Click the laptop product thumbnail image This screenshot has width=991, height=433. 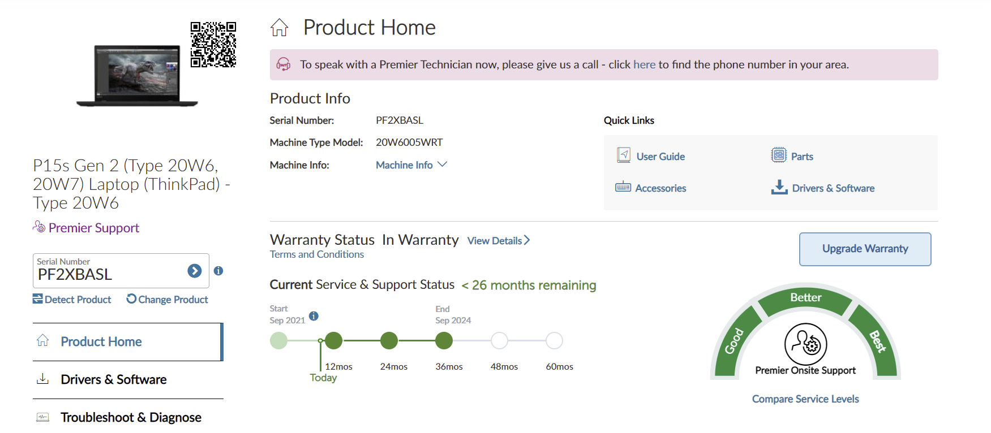[138, 76]
